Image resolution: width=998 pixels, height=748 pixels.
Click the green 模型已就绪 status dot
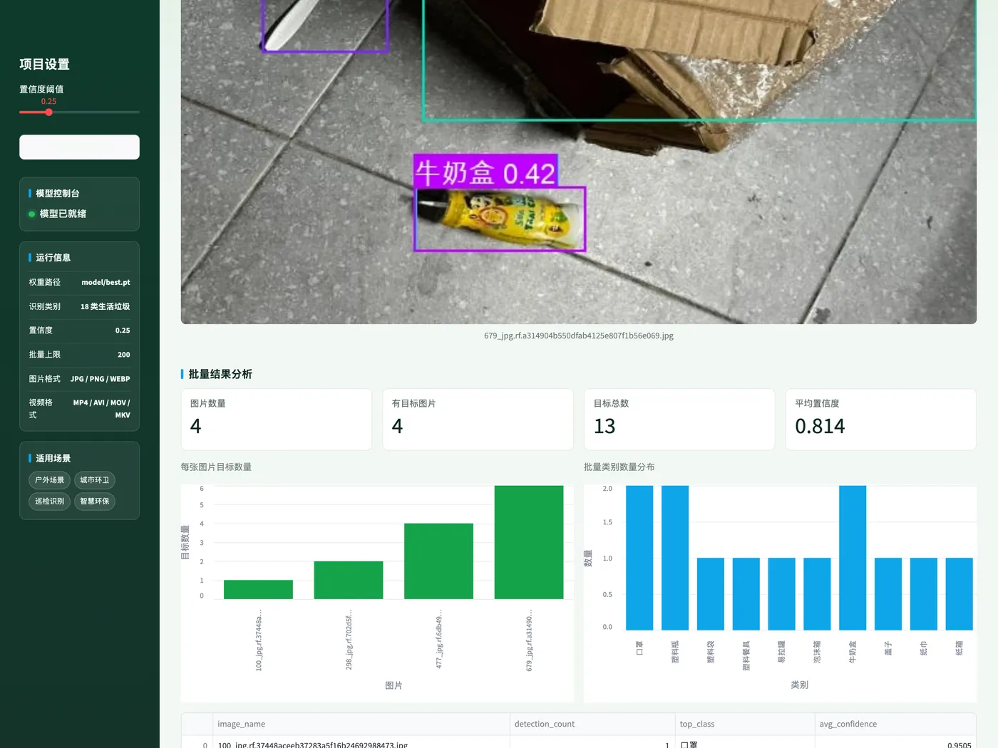pos(31,214)
